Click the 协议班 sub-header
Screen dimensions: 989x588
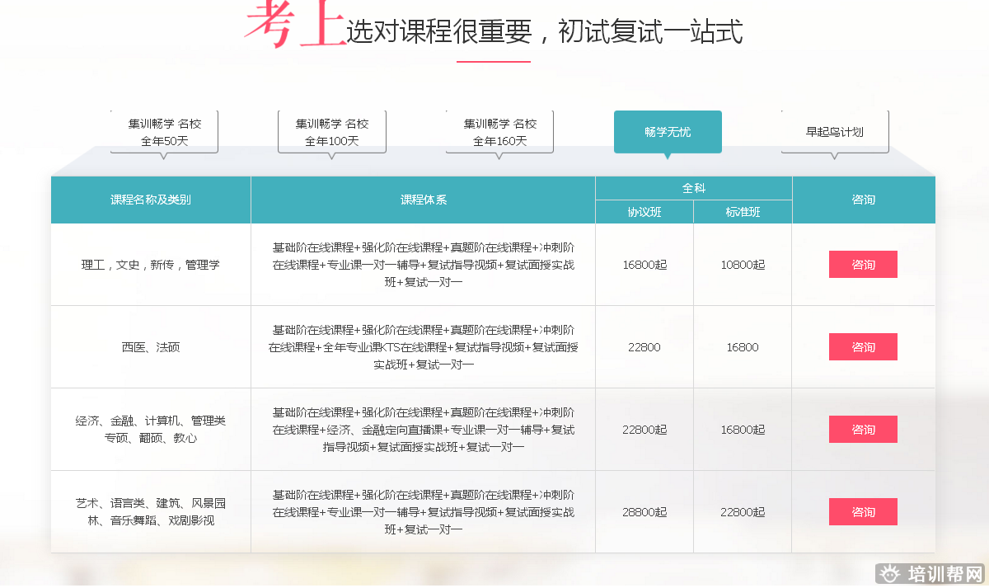(x=644, y=212)
